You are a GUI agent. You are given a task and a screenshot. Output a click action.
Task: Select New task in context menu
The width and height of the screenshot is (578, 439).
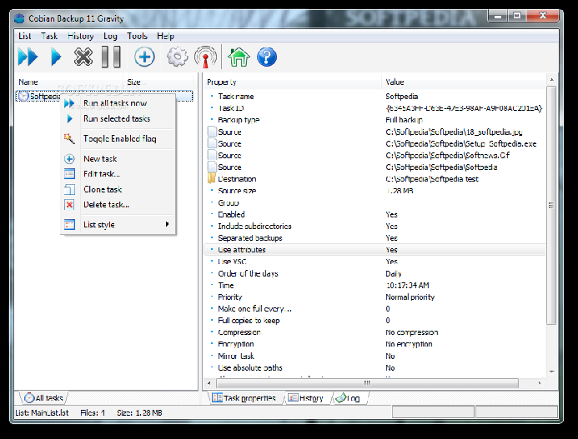point(118,159)
